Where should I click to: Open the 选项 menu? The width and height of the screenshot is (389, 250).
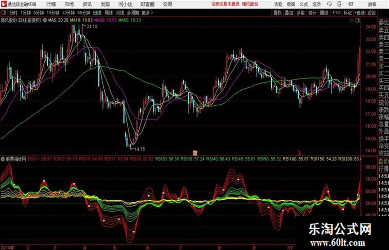(x=316, y=4)
